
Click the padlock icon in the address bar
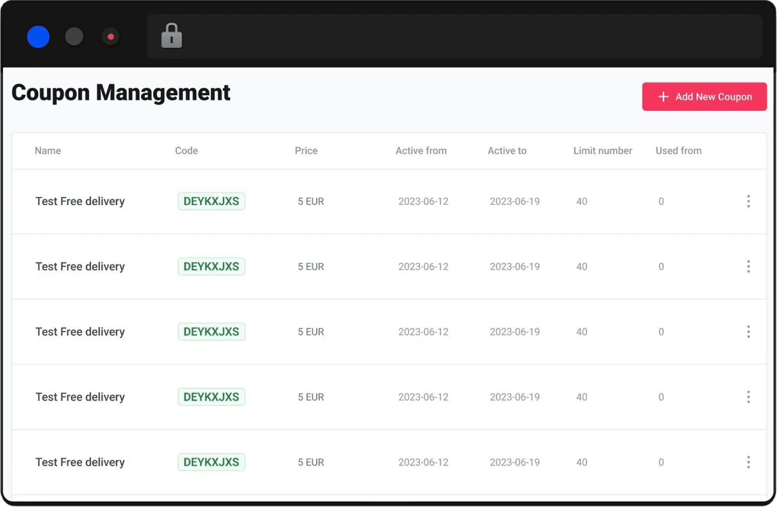(x=171, y=36)
